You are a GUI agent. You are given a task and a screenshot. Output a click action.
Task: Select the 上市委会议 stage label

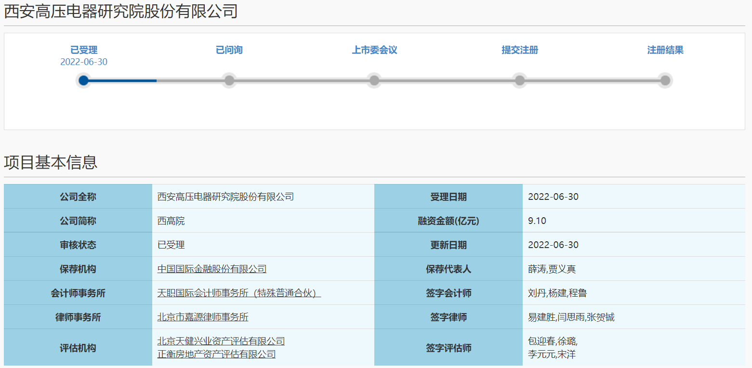374,50
